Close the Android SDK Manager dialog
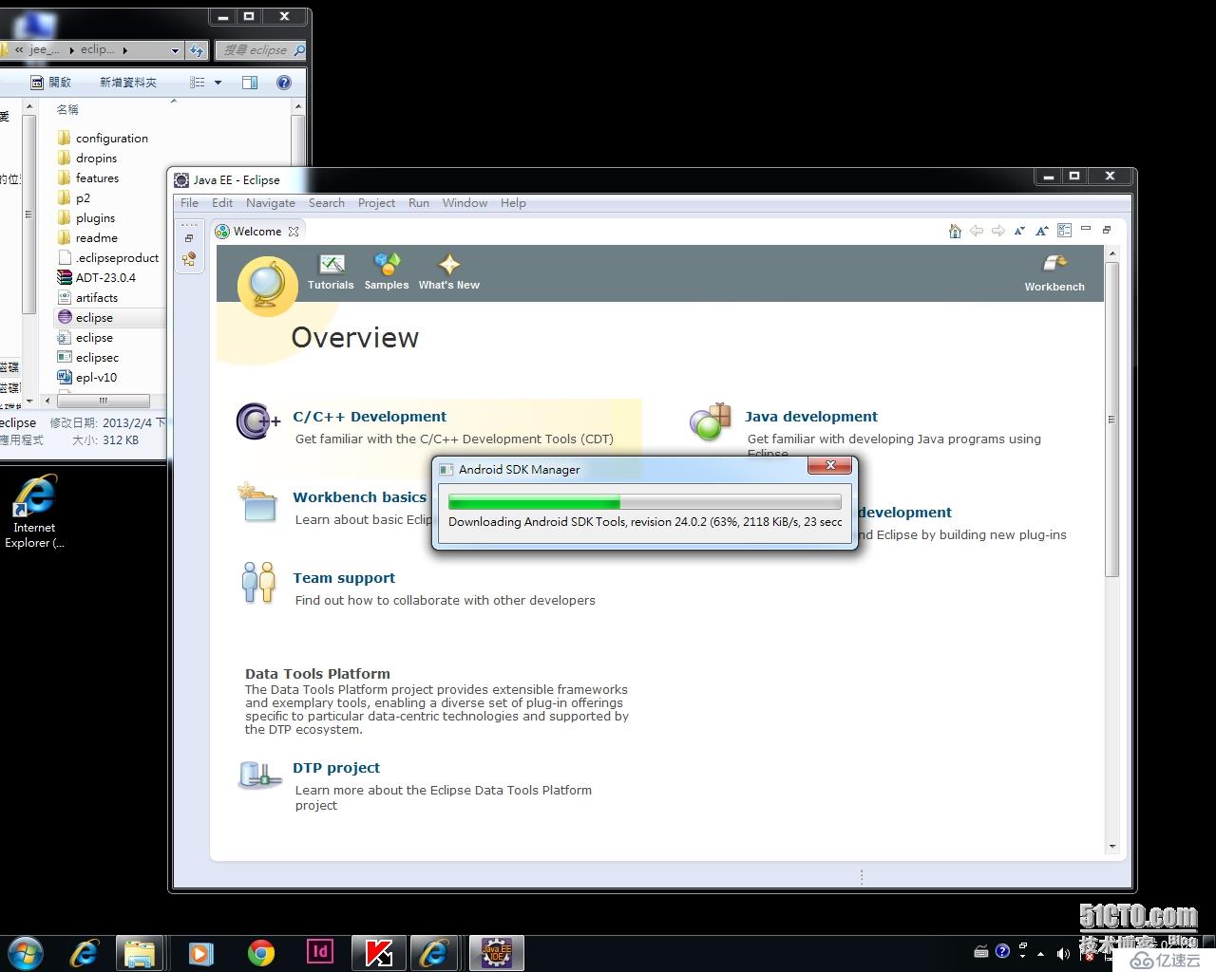The height and width of the screenshot is (972, 1216). click(830, 465)
